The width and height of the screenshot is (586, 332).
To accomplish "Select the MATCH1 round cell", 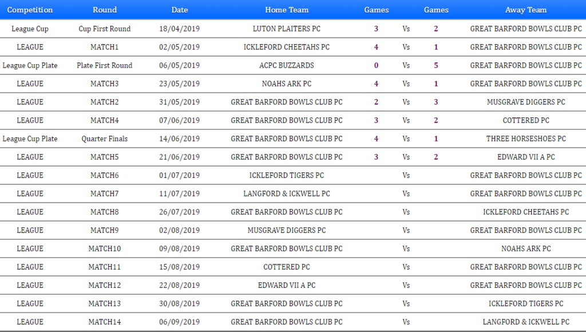I will click(x=105, y=47).
